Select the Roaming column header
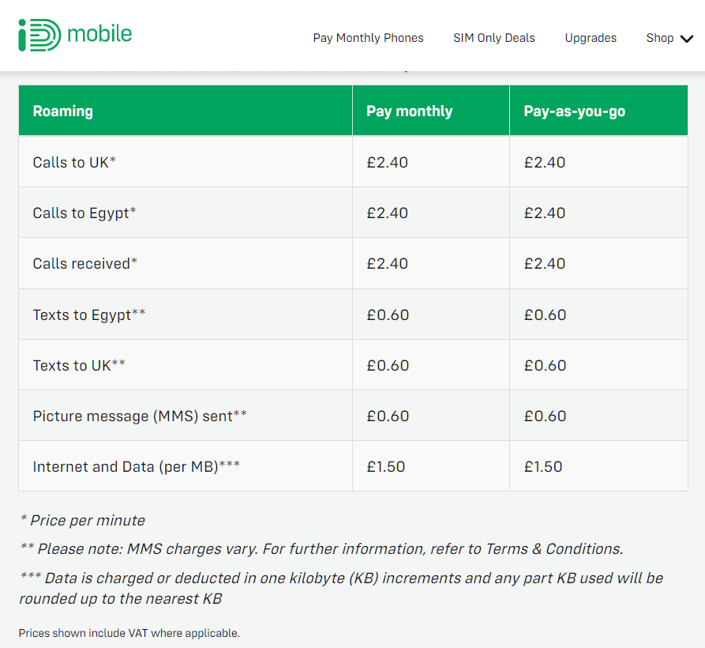The image size is (705, 648). (63, 111)
